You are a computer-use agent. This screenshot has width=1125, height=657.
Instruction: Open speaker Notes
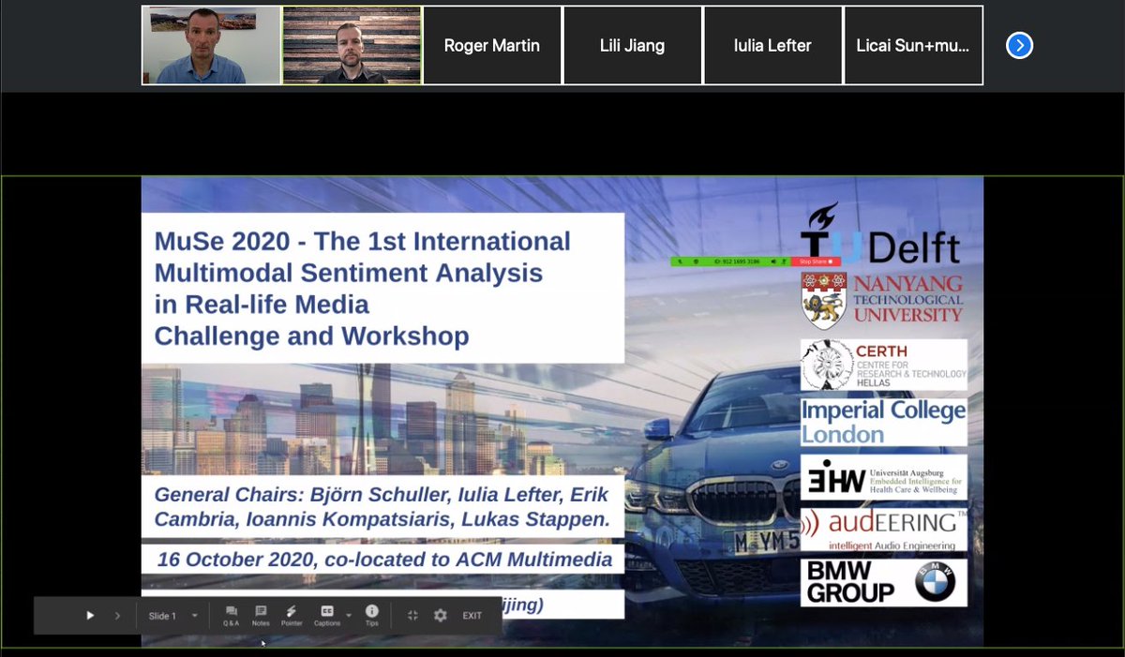click(261, 616)
